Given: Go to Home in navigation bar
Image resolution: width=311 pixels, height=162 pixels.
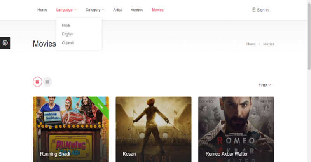Looking at the screenshot, I should [x=42, y=10].
